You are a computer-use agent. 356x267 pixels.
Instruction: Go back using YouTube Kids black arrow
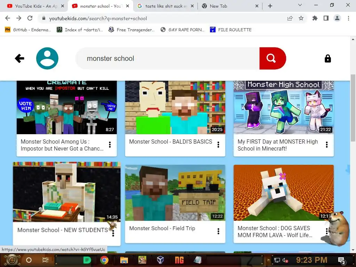[x=19, y=58]
